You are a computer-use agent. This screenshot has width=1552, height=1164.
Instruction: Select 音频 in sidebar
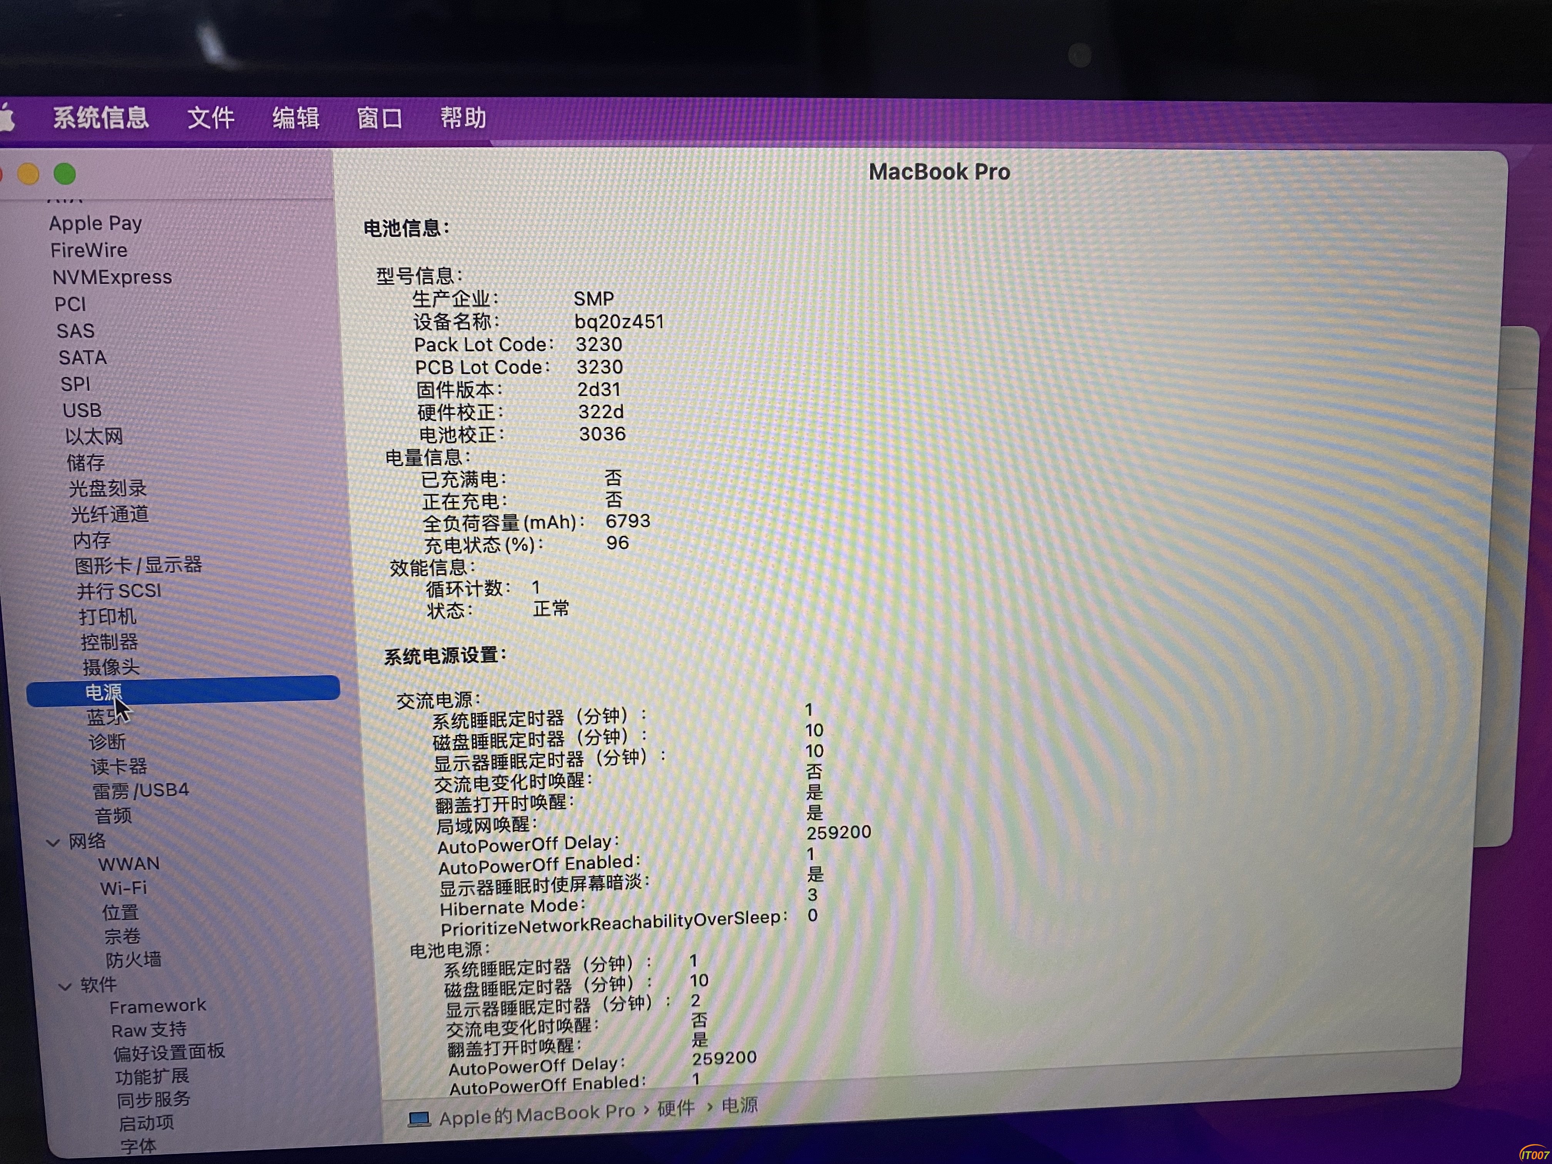(x=113, y=816)
